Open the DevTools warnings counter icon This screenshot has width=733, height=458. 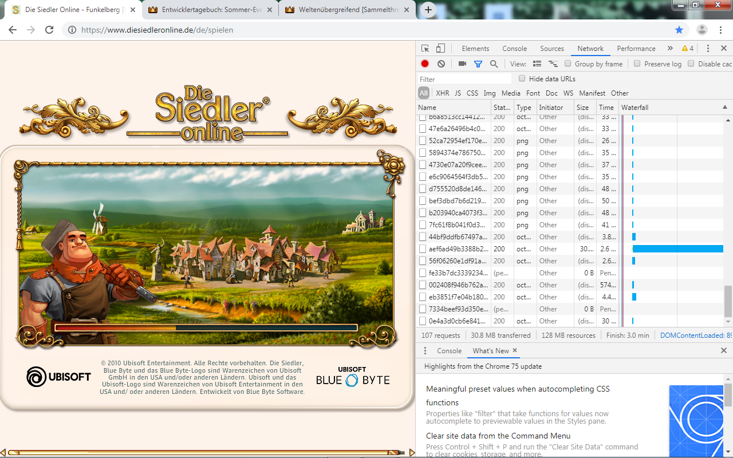(x=688, y=49)
